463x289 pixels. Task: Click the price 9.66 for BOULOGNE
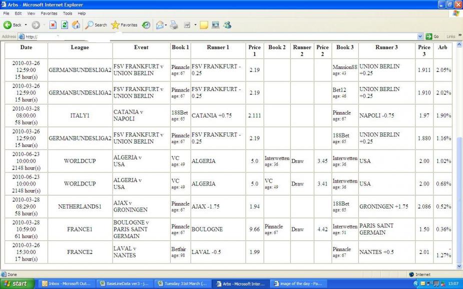[x=255, y=229]
